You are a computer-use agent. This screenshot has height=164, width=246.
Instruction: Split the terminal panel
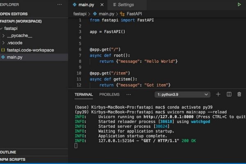(x=229, y=94)
